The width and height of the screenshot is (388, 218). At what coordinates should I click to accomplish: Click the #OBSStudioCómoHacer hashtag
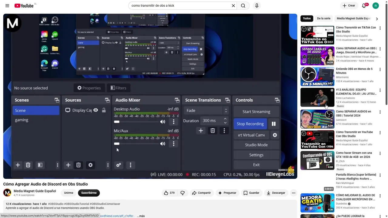pos(105,204)
